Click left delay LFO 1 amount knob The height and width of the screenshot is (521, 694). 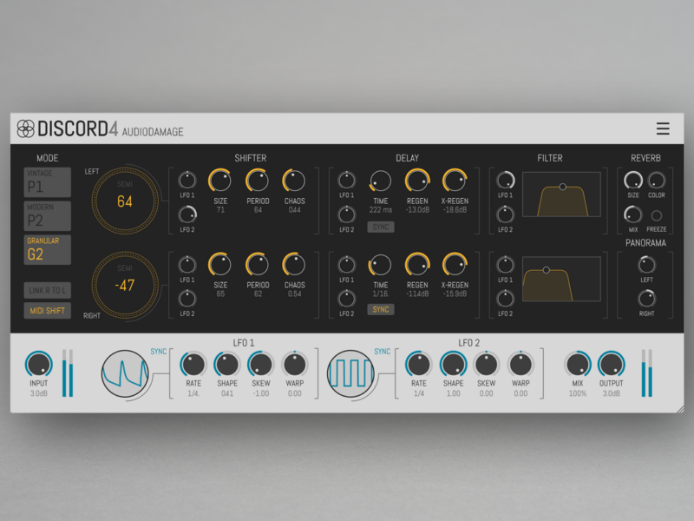(346, 181)
